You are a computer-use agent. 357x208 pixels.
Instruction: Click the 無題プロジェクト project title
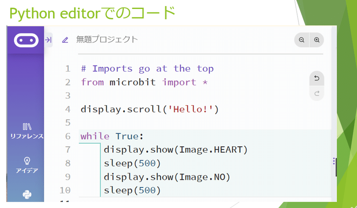pyautogui.click(x=107, y=40)
